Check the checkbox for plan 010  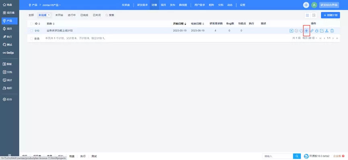(x=31, y=31)
